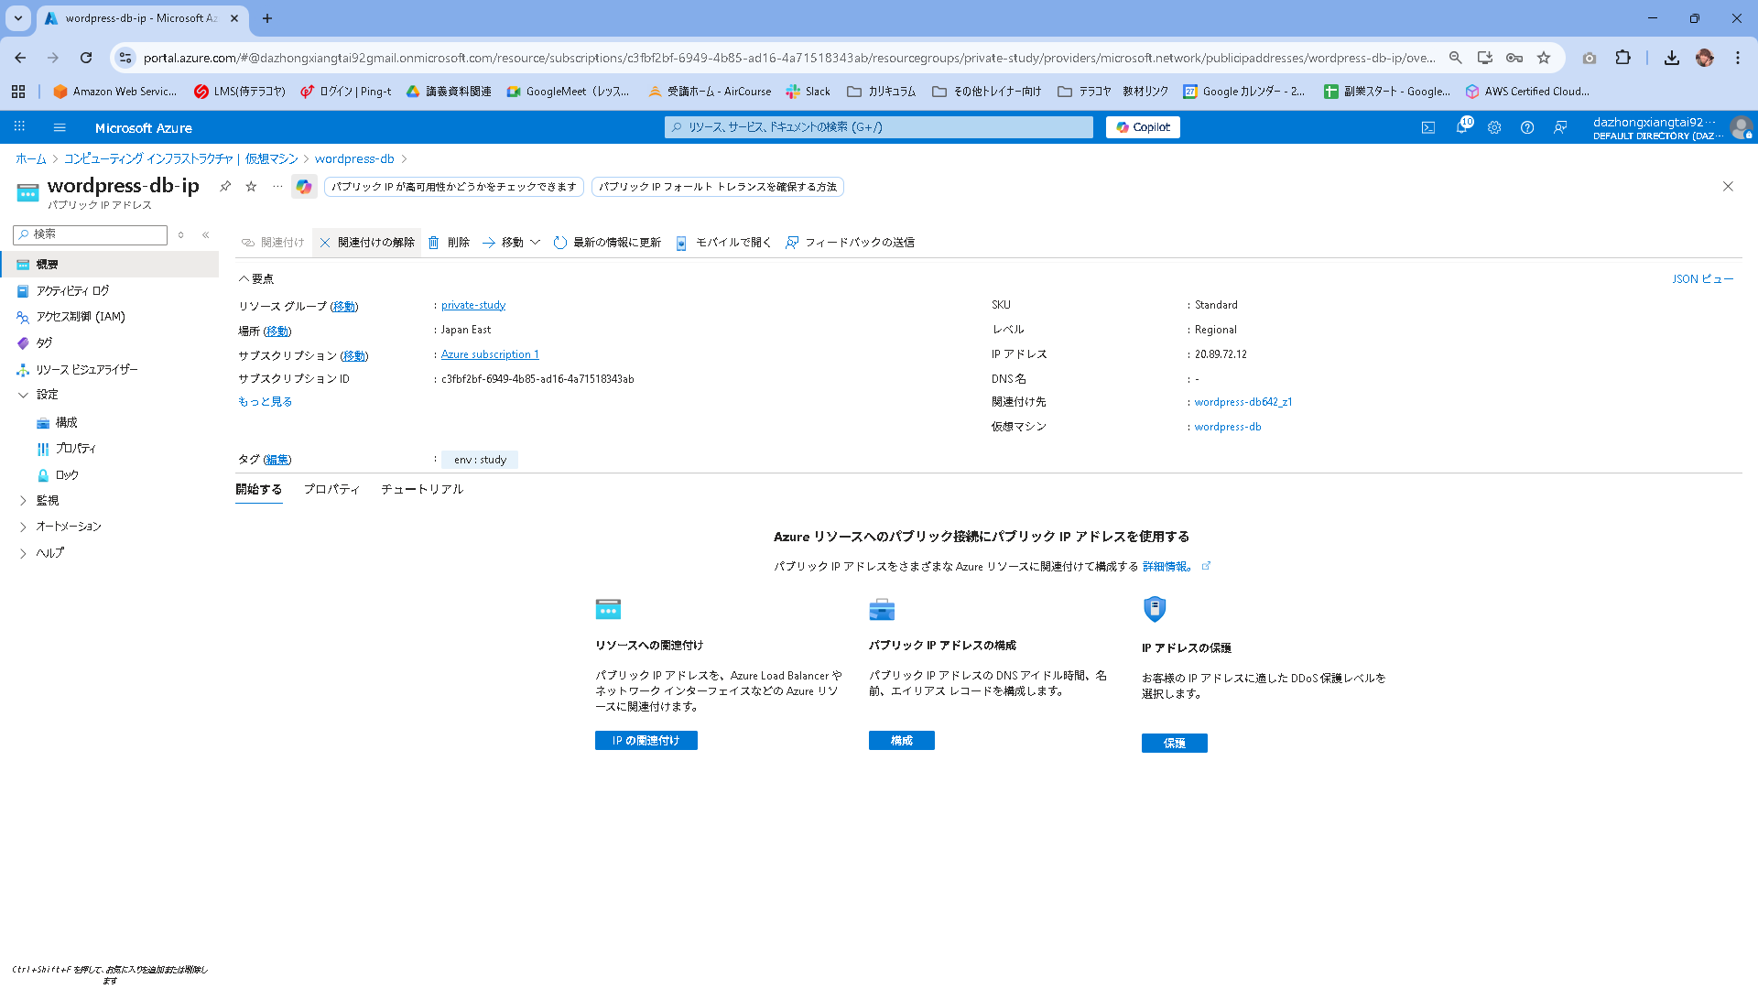The width and height of the screenshot is (1758, 989).
Task: Open the notifications bell icon
Action: pos(1461,127)
